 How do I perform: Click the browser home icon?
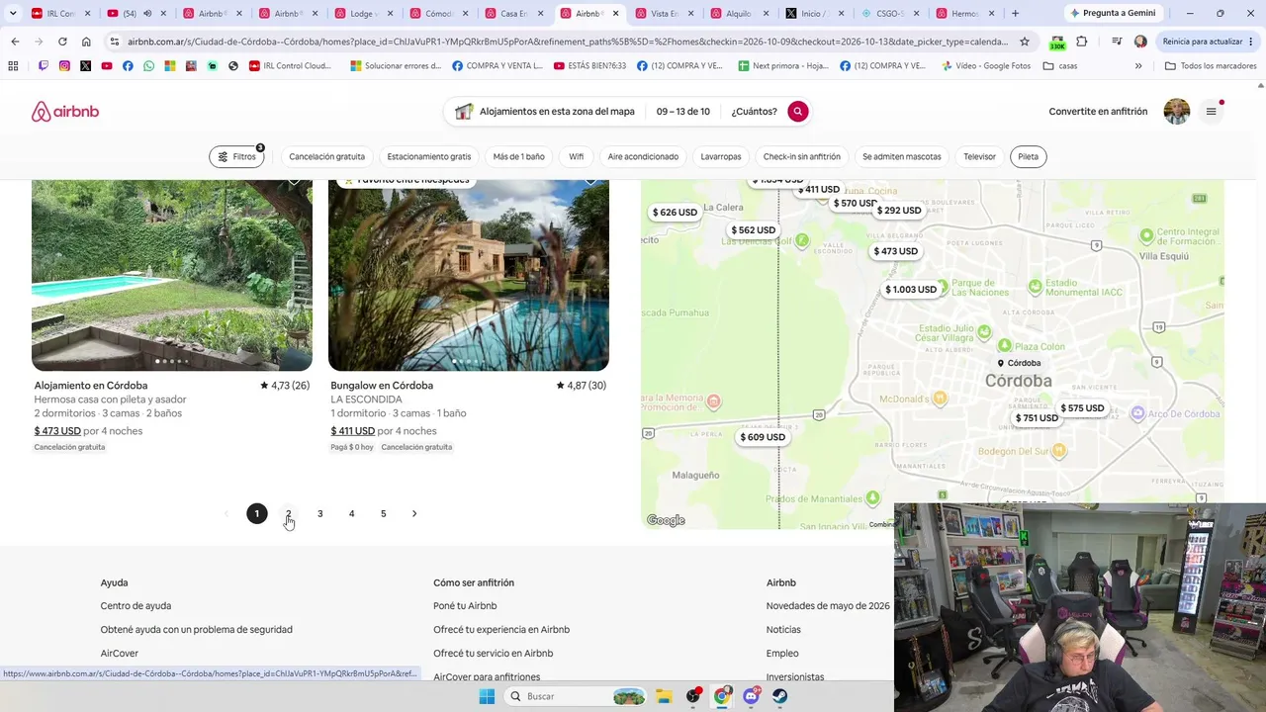pos(86,42)
